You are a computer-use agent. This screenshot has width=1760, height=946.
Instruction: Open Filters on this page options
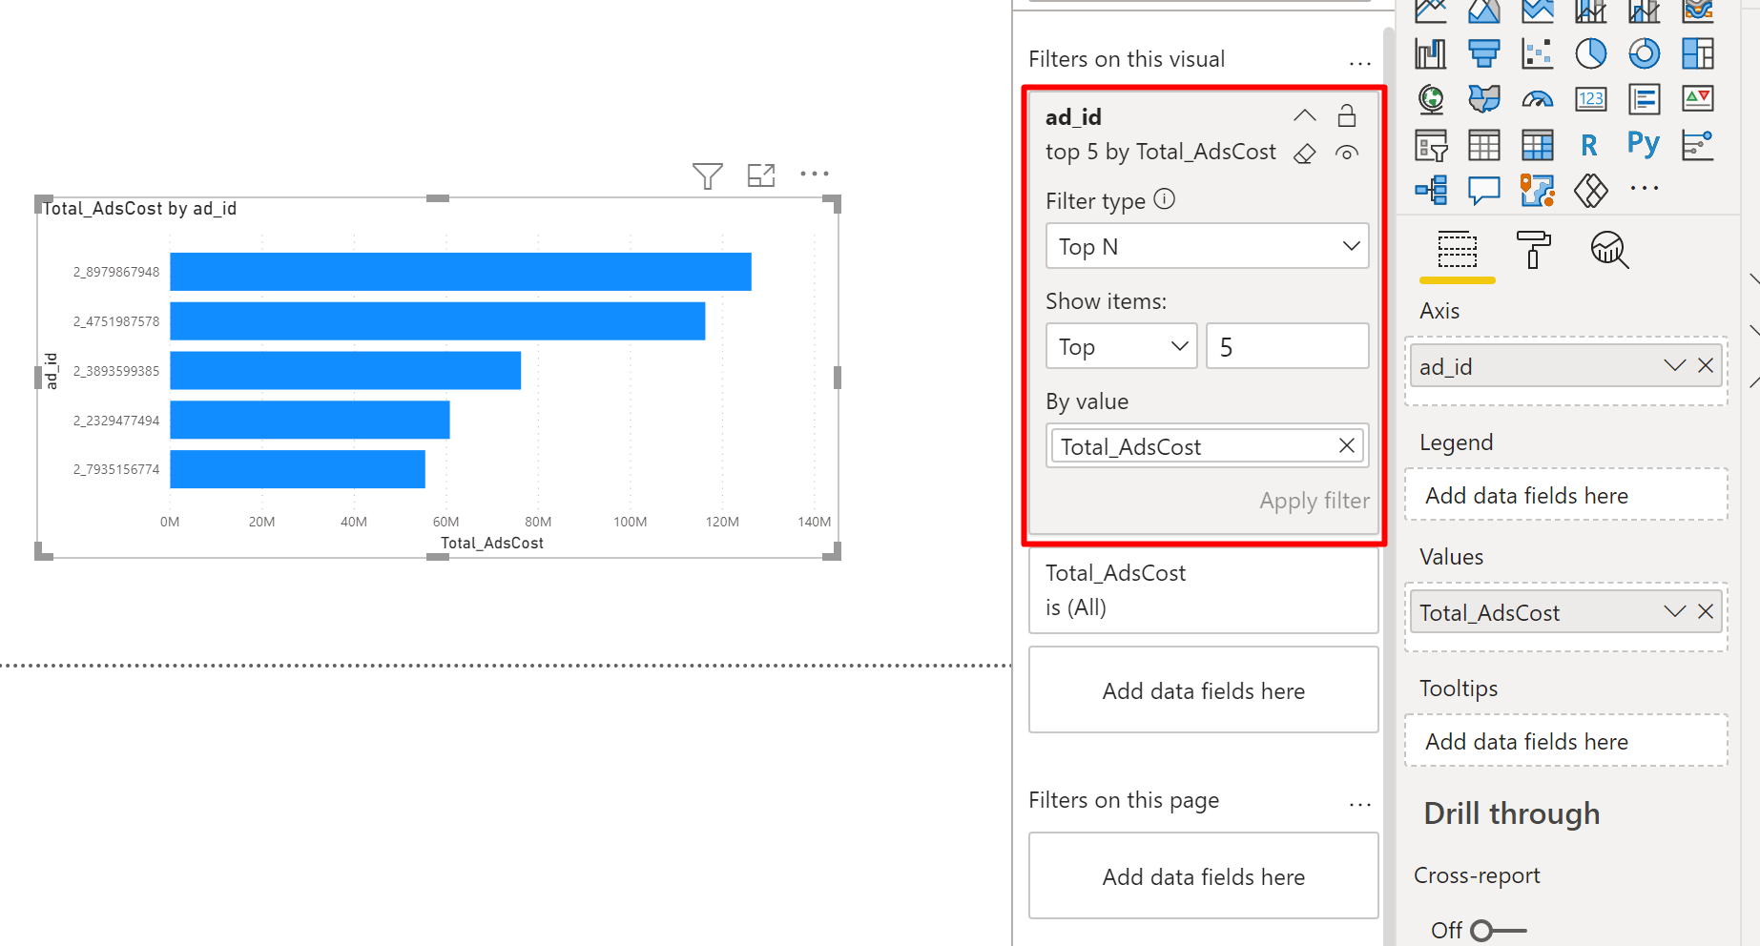click(1359, 804)
